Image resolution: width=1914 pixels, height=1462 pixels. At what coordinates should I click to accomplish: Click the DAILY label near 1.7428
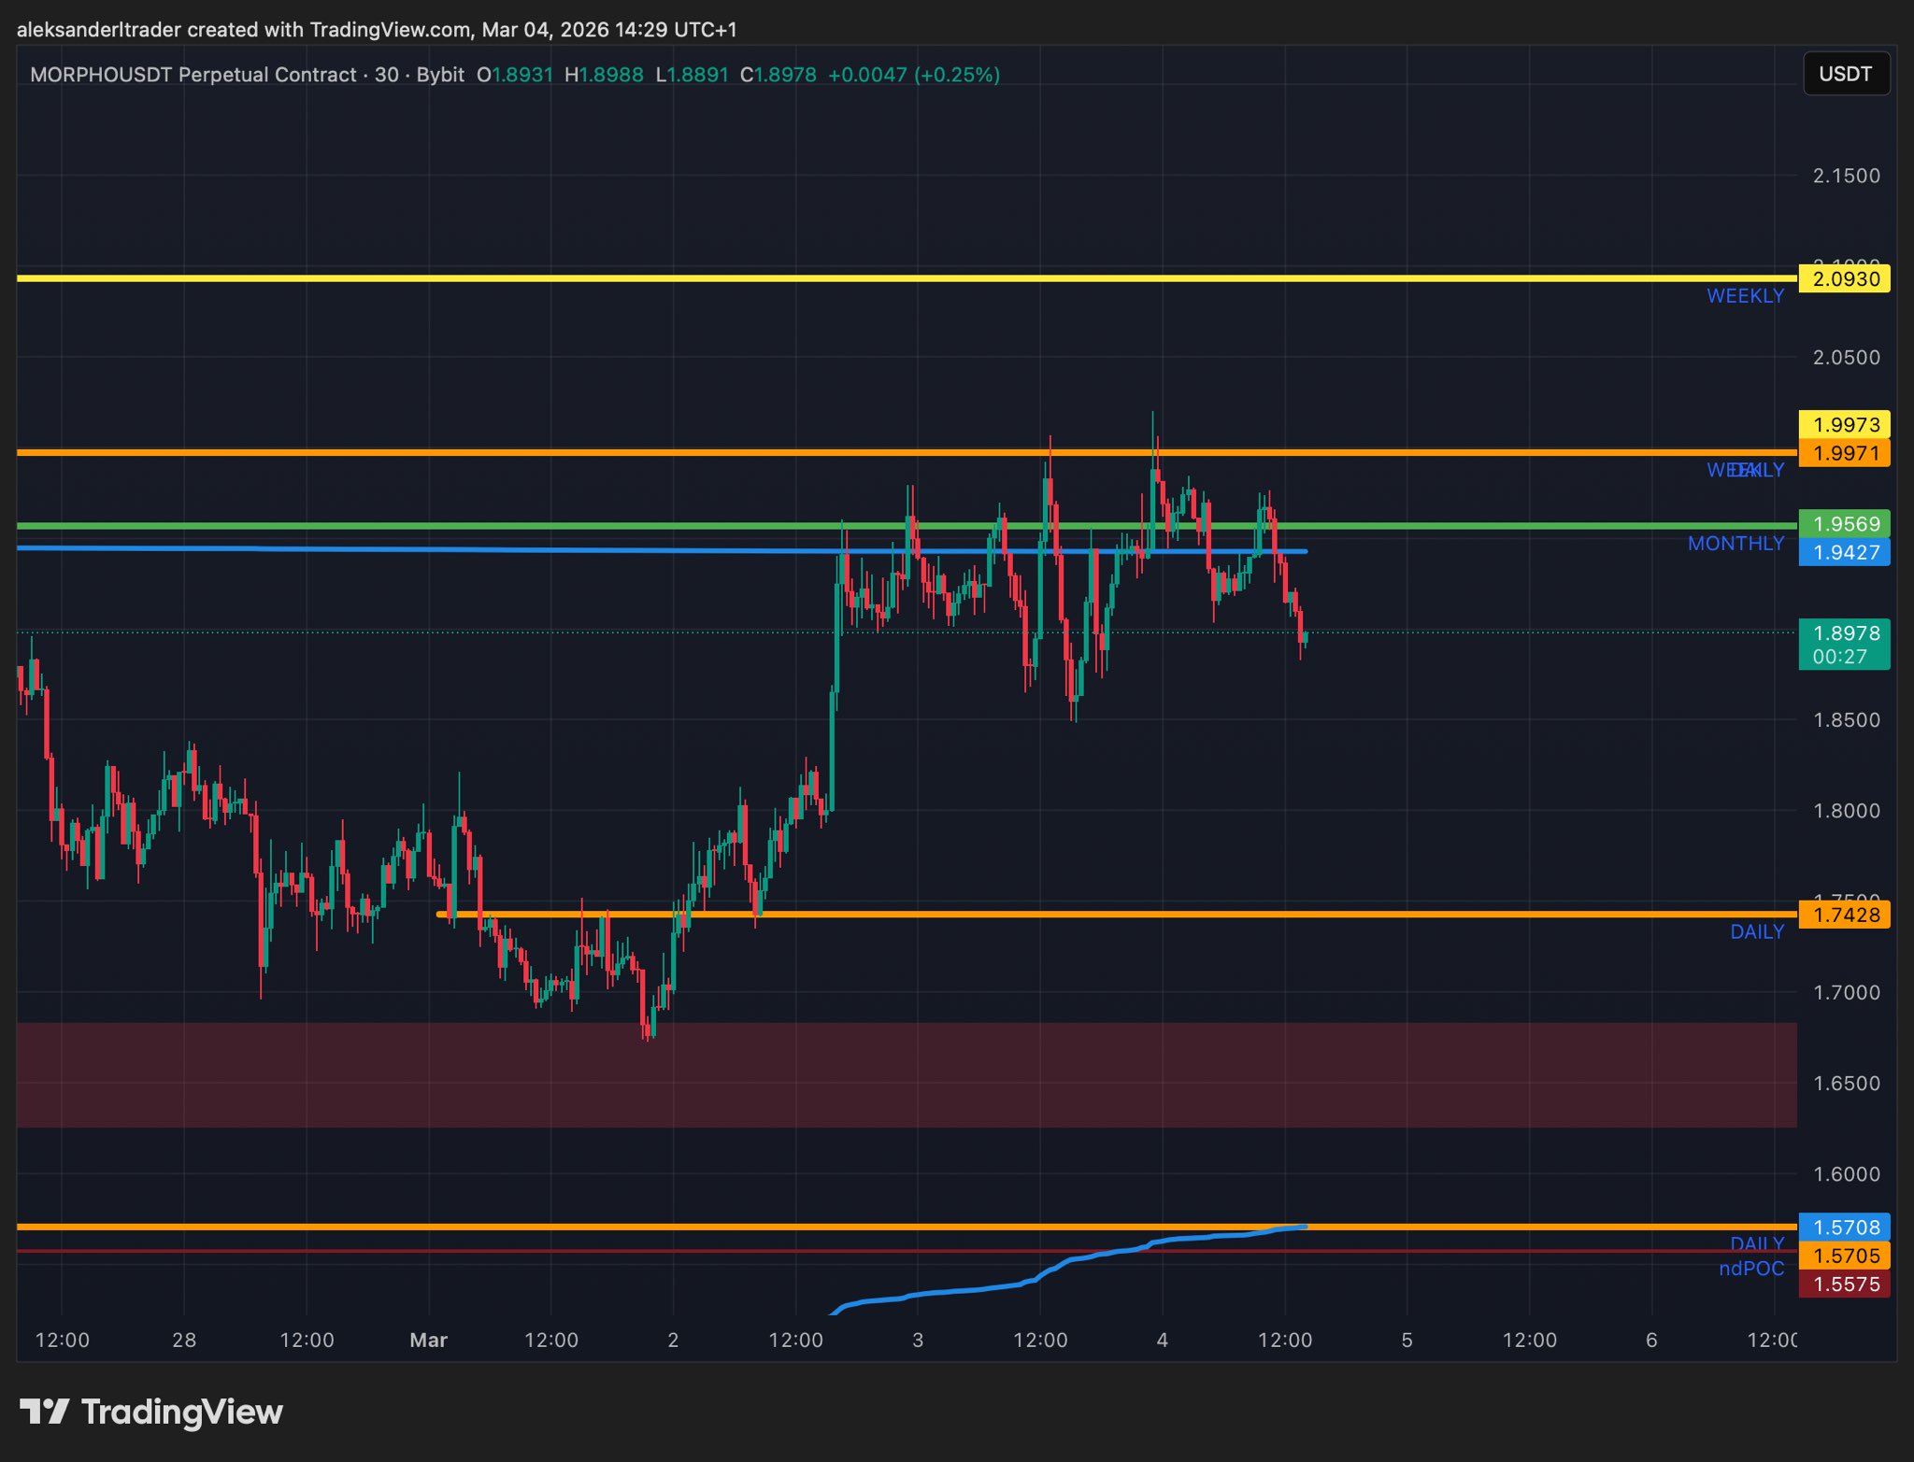1756,931
